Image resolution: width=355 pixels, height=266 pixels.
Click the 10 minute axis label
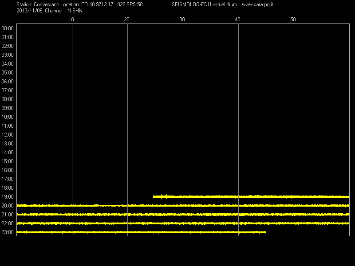(x=71, y=20)
